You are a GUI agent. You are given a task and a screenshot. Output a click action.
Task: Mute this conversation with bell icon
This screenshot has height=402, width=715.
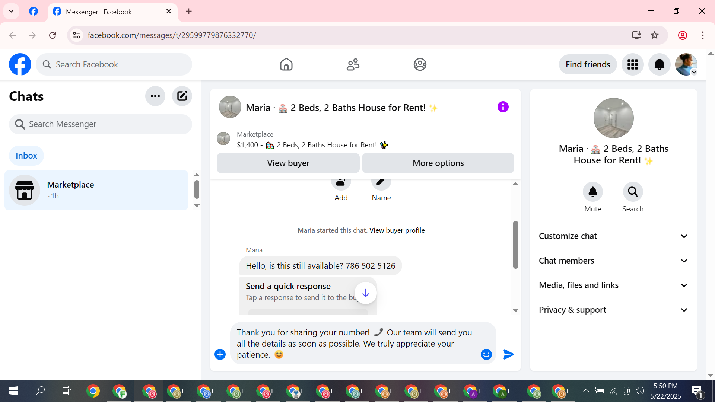593,192
